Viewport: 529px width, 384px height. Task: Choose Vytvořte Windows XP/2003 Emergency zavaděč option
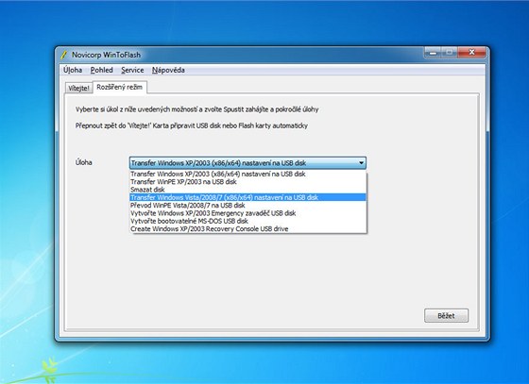click(x=247, y=213)
